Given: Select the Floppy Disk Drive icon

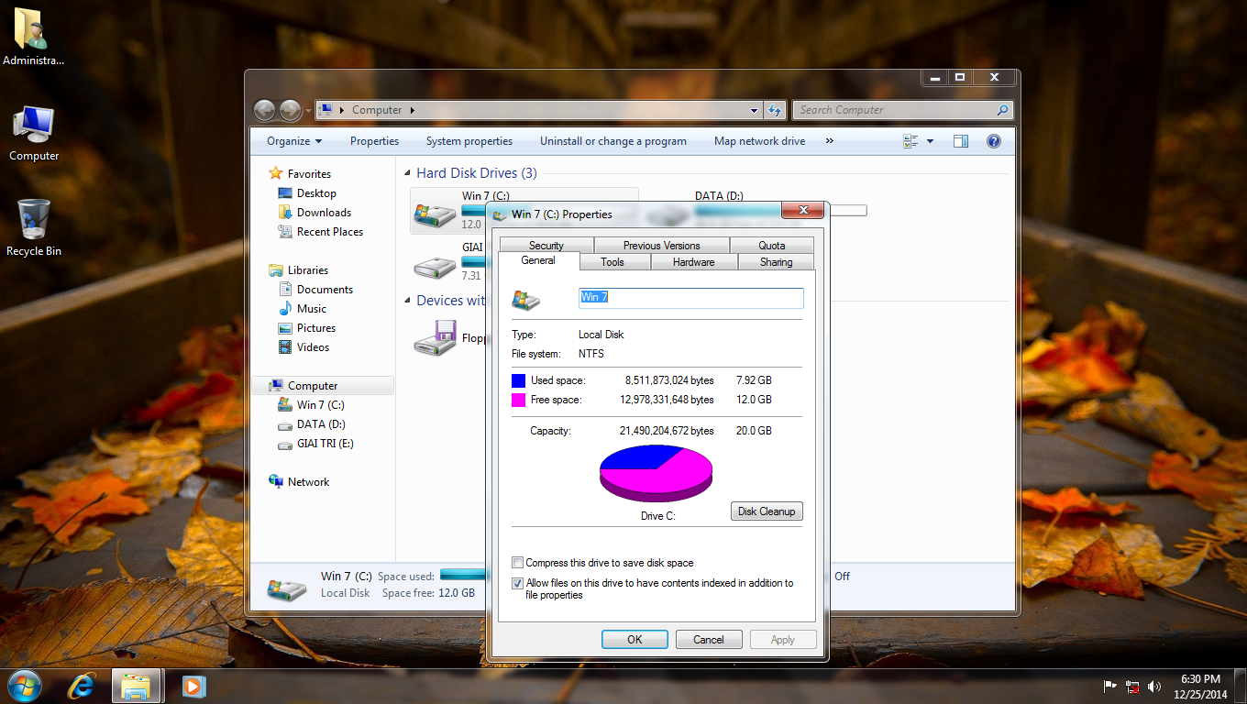Looking at the screenshot, I should (436, 337).
